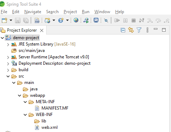The image size is (171, 132).
Task: Select the web.xml file
Action: pyautogui.click(x=46, y=127)
